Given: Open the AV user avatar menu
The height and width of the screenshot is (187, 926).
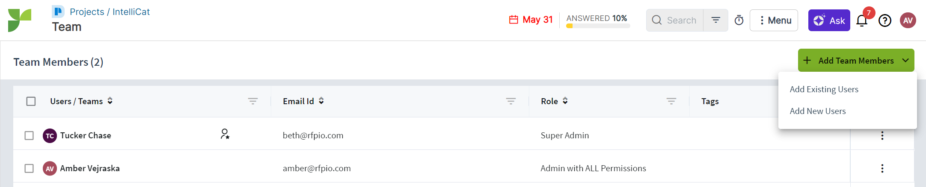Looking at the screenshot, I should coord(908,20).
